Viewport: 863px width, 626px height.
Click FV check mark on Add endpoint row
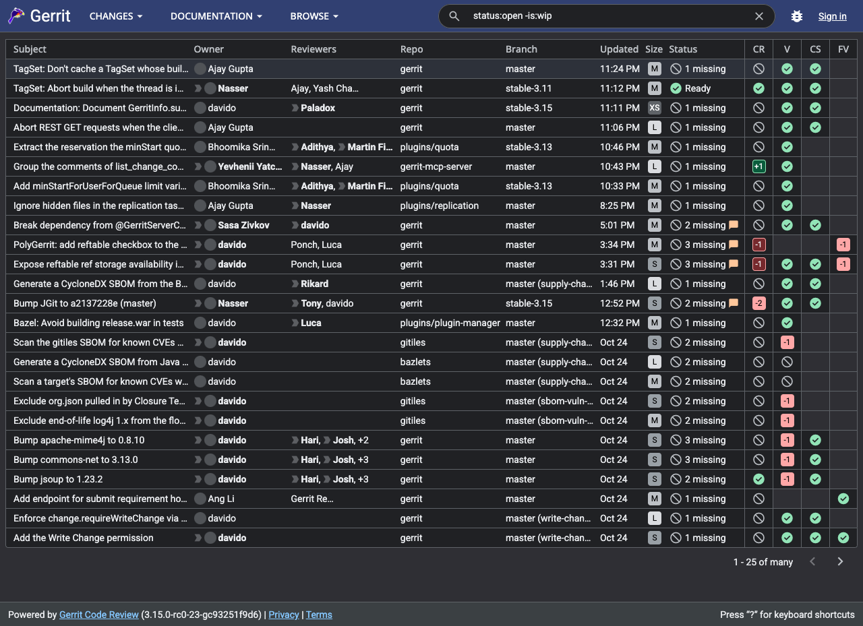tap(843, 499)
